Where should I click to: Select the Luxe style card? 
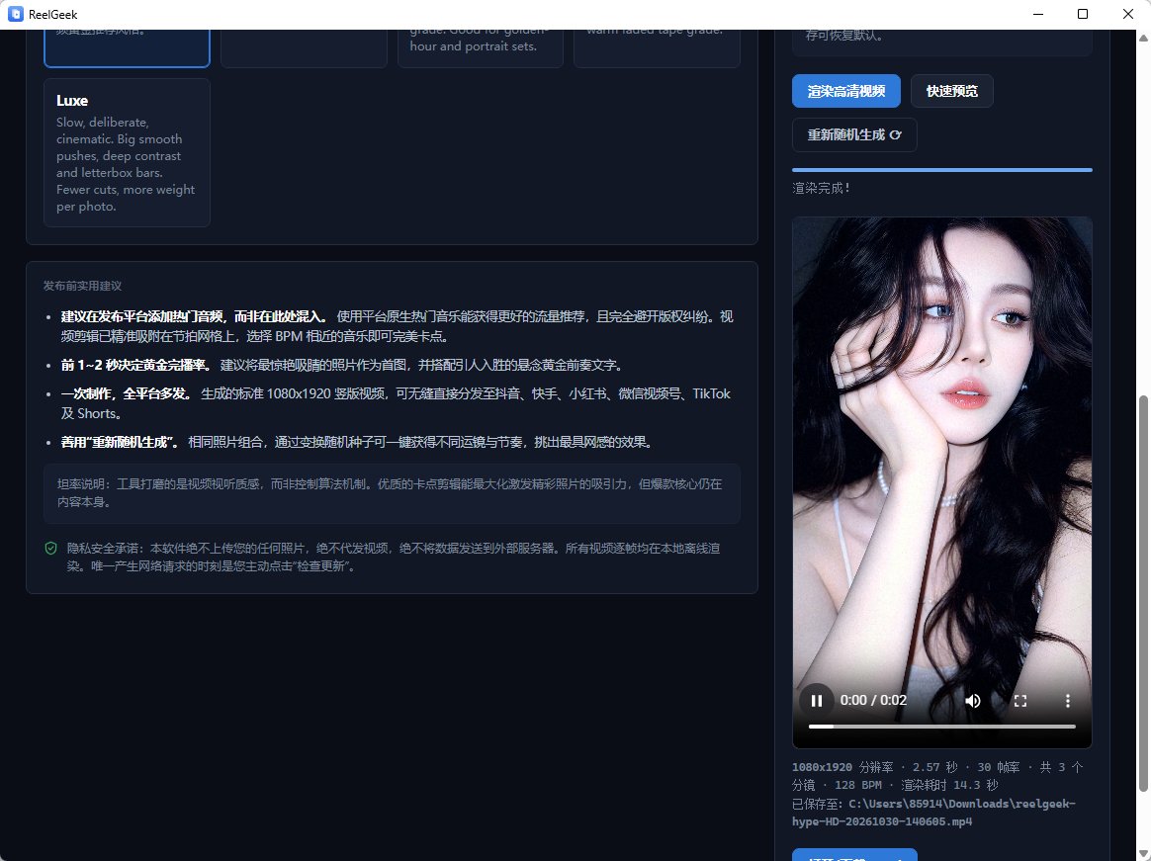127,152
